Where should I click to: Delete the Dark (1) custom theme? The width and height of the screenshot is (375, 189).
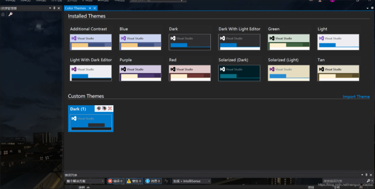[110, 108]
